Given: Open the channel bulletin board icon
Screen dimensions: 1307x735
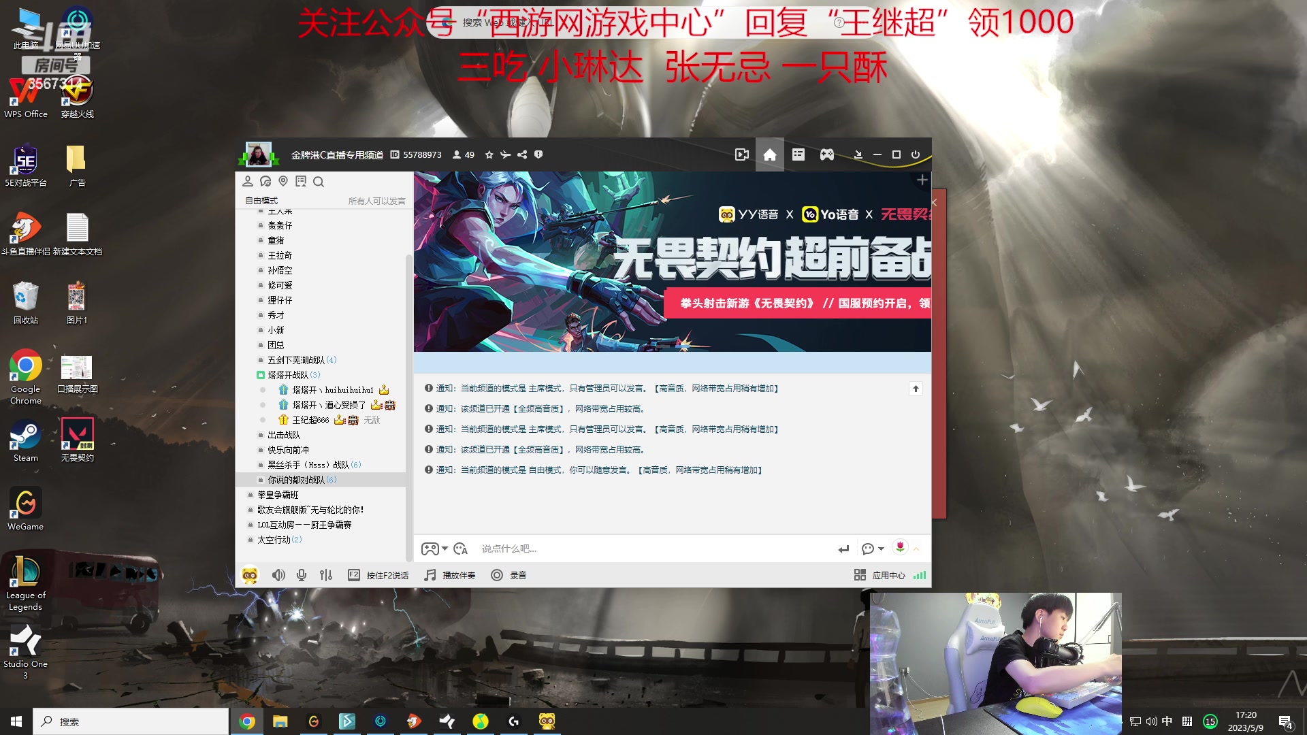Looking at the screenshot, I should point(301,182).
